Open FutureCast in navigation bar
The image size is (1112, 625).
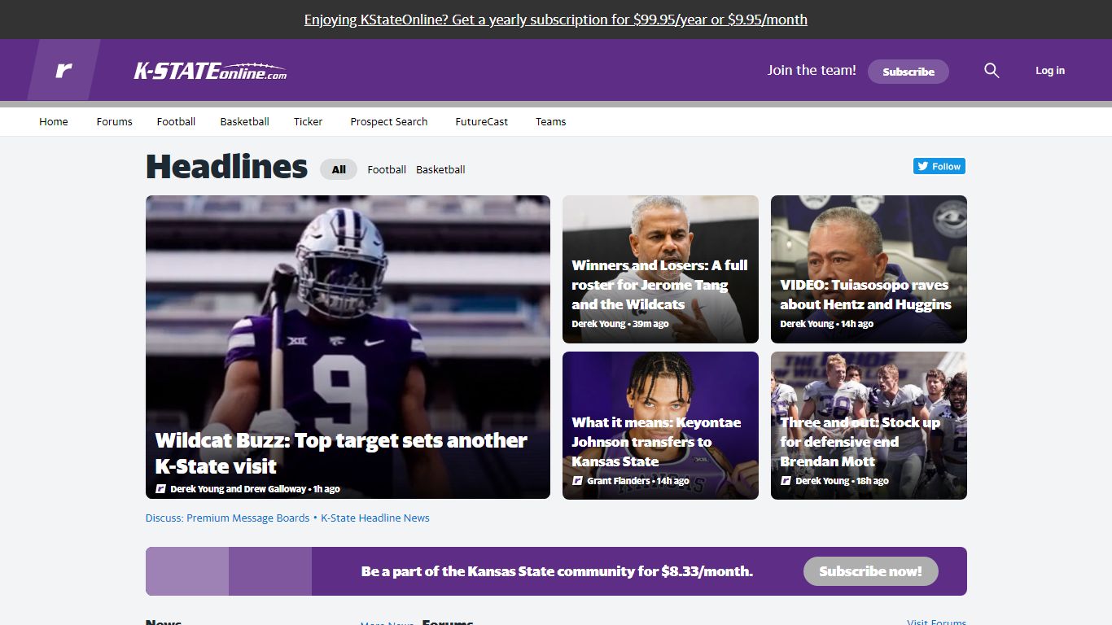481,121
